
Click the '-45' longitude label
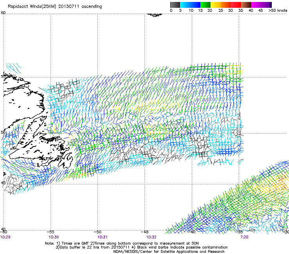click(144, 232)
